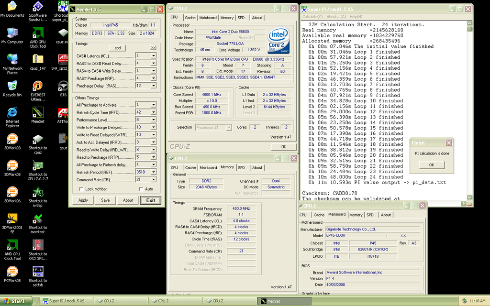The width and height of the screenshot is (490, 306).
Task: Launch EVEREST Ultimate desktop icon
Action: pyautogui.click(x=38, y=91)
